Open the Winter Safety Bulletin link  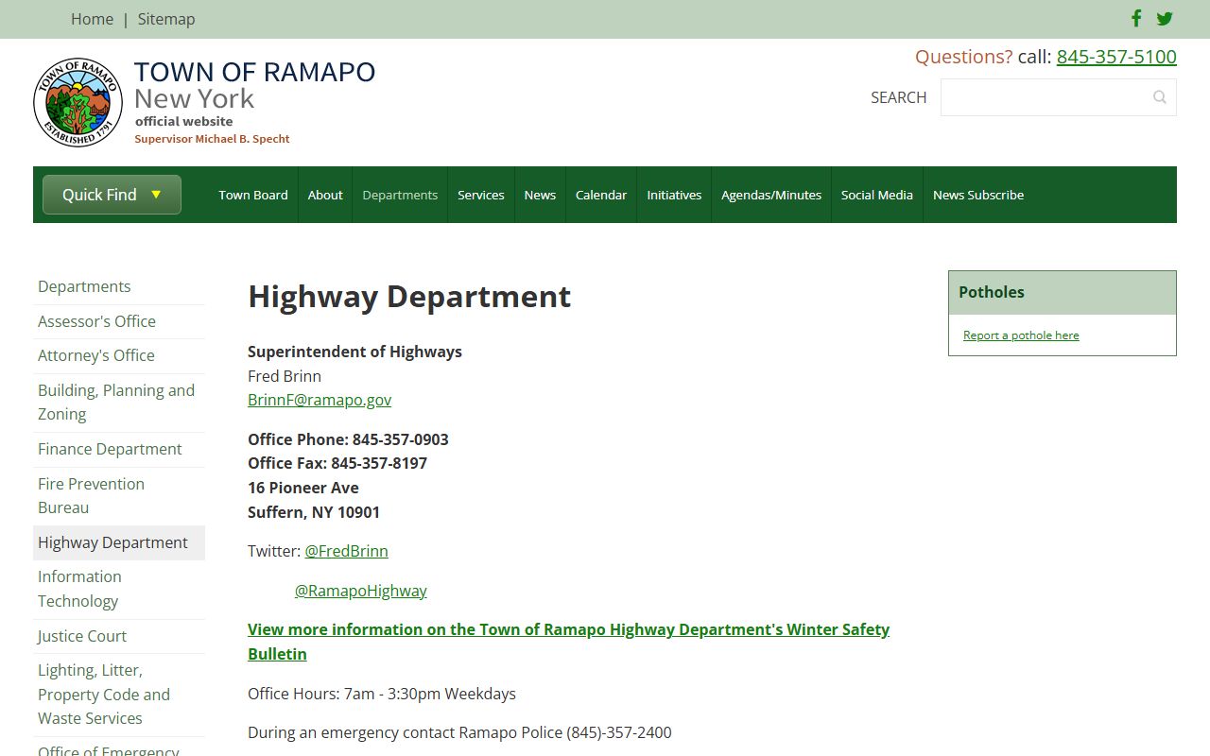pos(568,642)
